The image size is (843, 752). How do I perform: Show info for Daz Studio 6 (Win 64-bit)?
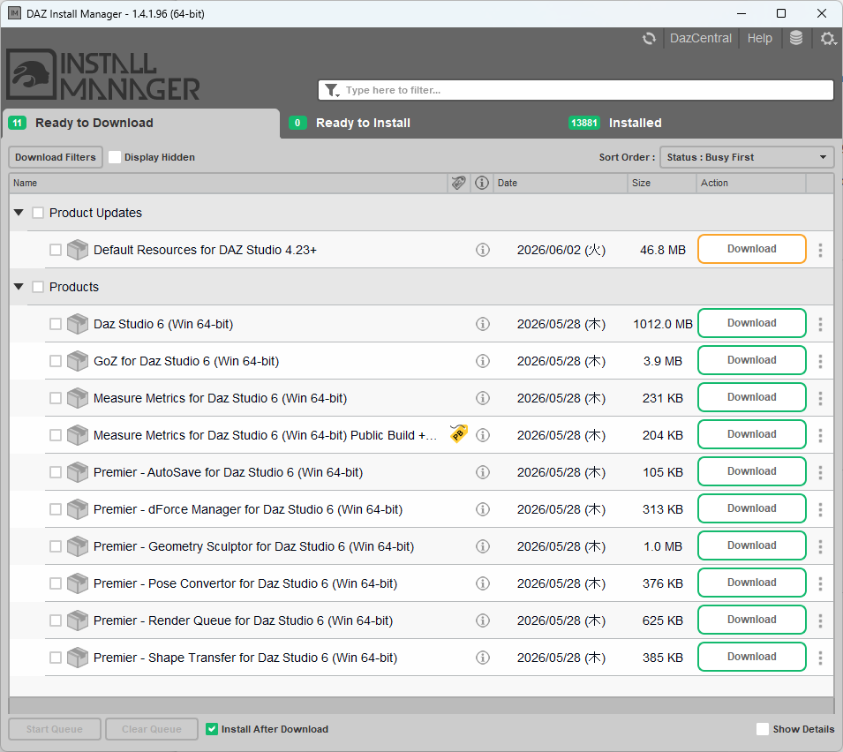[x=482, y=324]
